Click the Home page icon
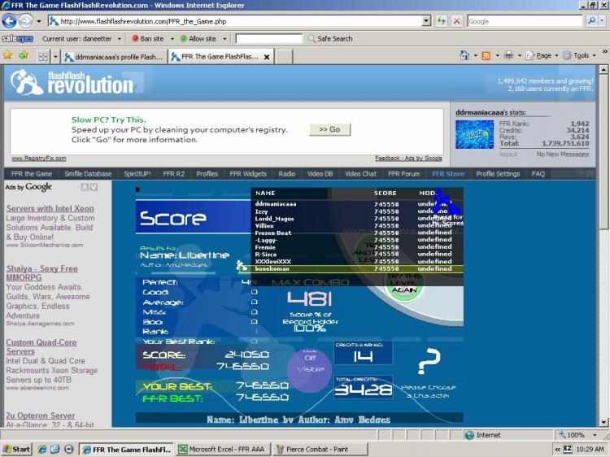This screenshot has width=610, height=457. coord(464,55)
